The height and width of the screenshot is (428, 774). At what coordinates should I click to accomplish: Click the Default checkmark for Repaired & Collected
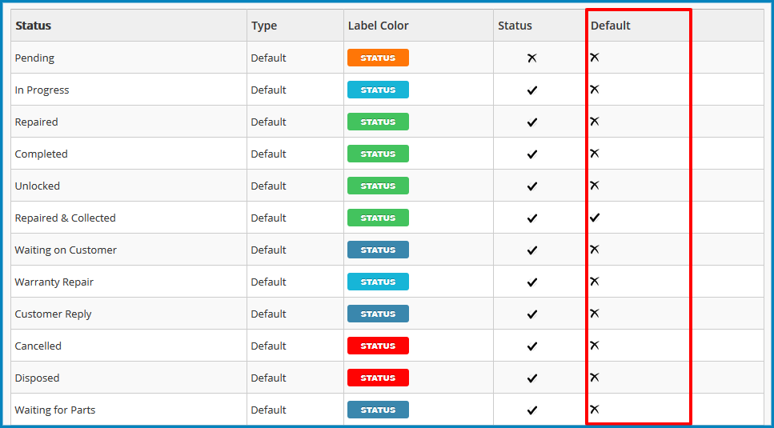[x=595, y=218]
